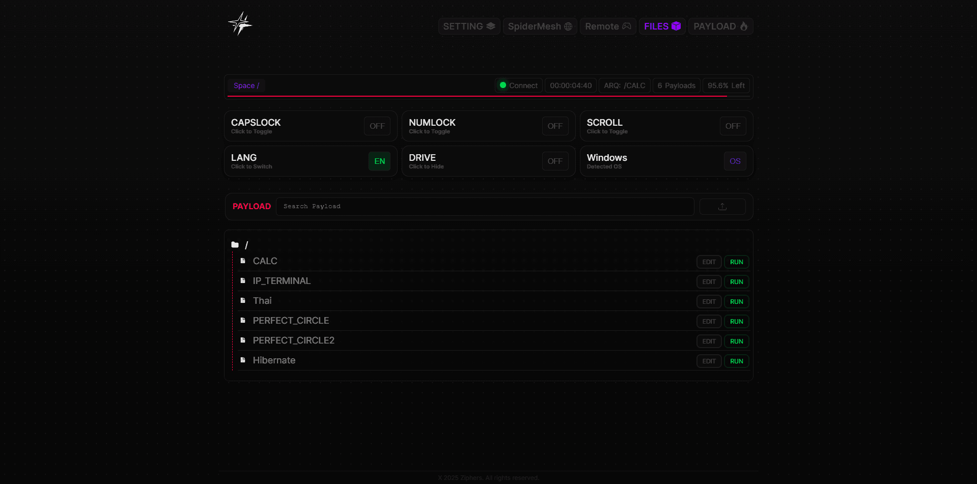Click the Search Payload input field

tap(485, 207)
